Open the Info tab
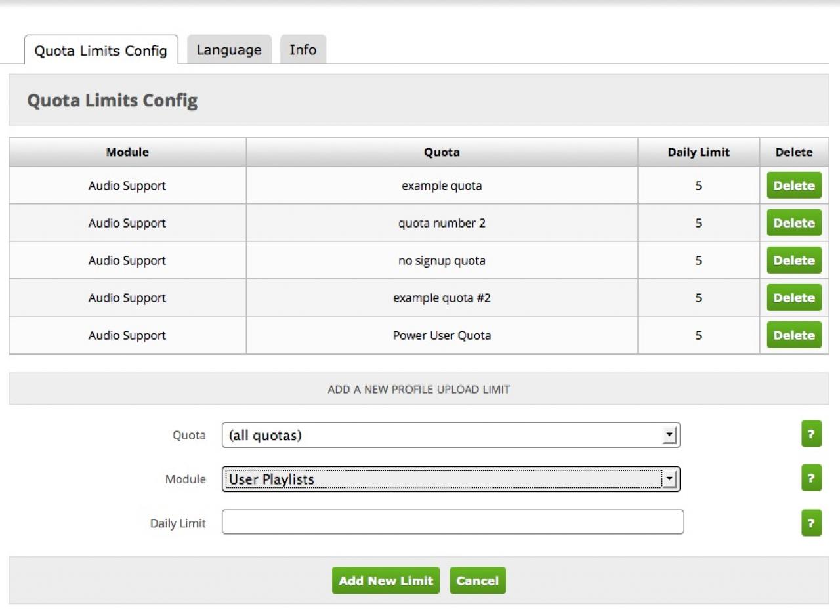Viewport: 840px width, 612px height. coord(303,50)
